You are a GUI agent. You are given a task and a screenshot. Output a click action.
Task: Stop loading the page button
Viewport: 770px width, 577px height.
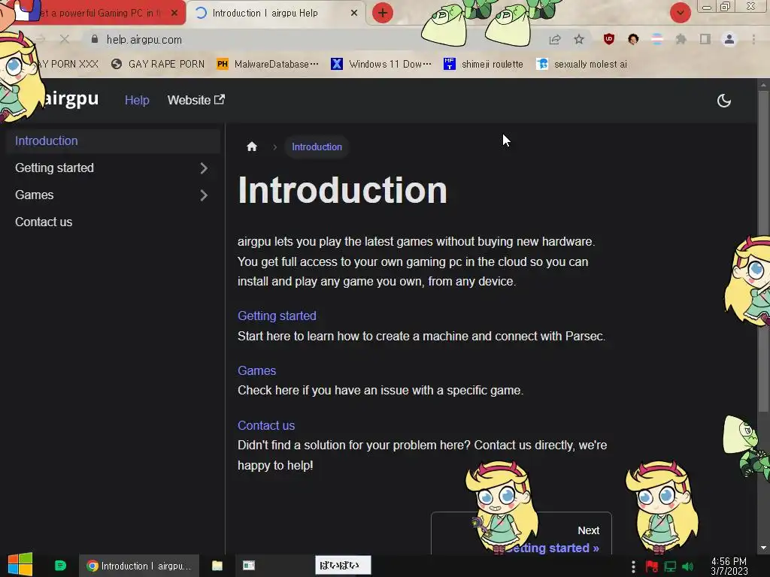tap(65, 39)
